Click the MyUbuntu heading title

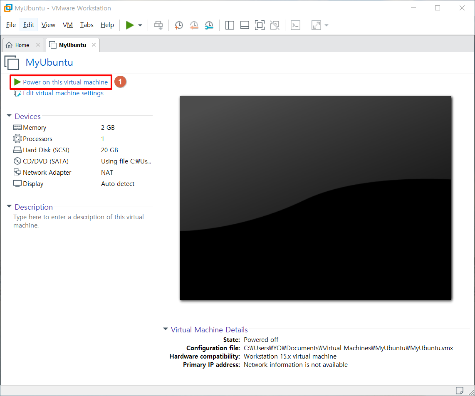click(49, 62)
